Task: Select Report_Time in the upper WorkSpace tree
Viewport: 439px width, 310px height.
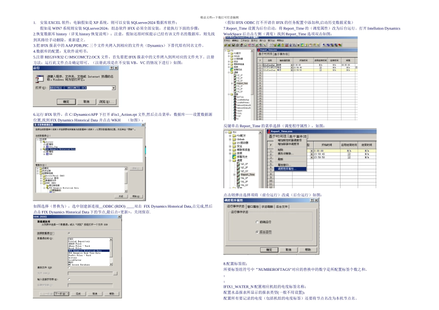Action: [x=243, y=83]
